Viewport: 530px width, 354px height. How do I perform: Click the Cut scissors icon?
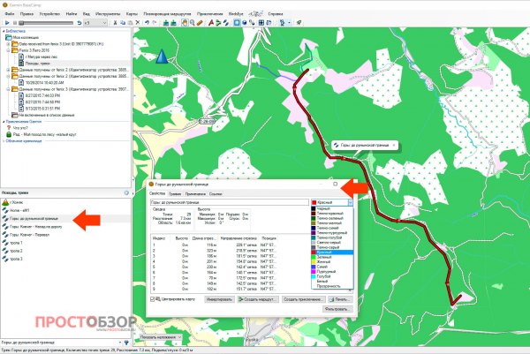pos(115,23)
